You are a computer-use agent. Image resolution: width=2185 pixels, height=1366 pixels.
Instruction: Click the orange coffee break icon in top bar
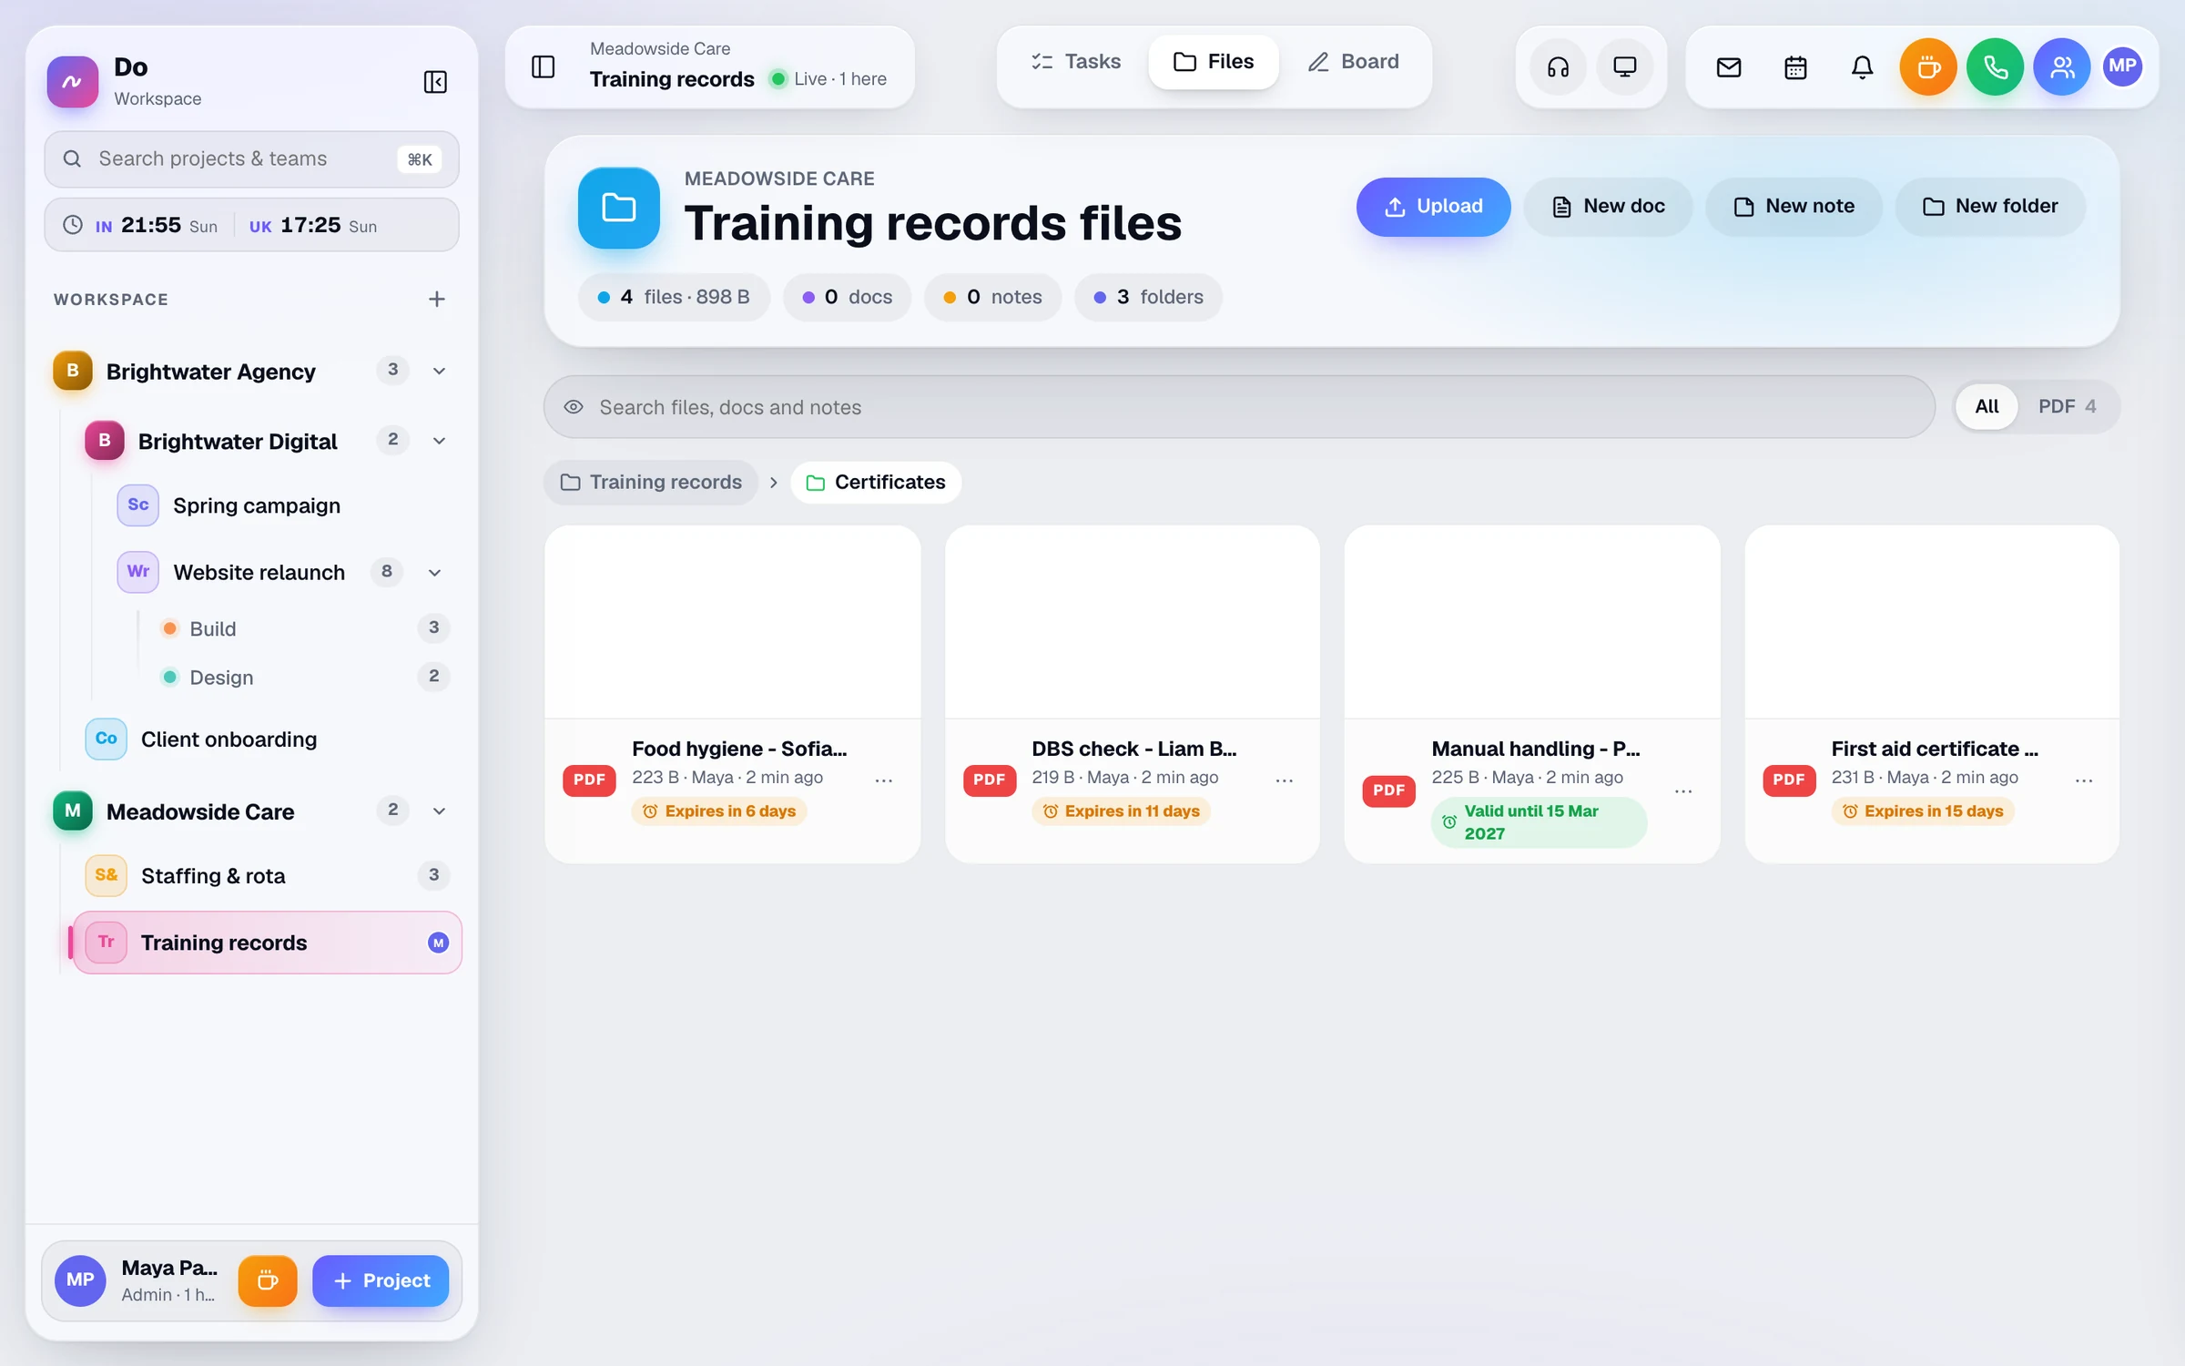pos(1928,66)
